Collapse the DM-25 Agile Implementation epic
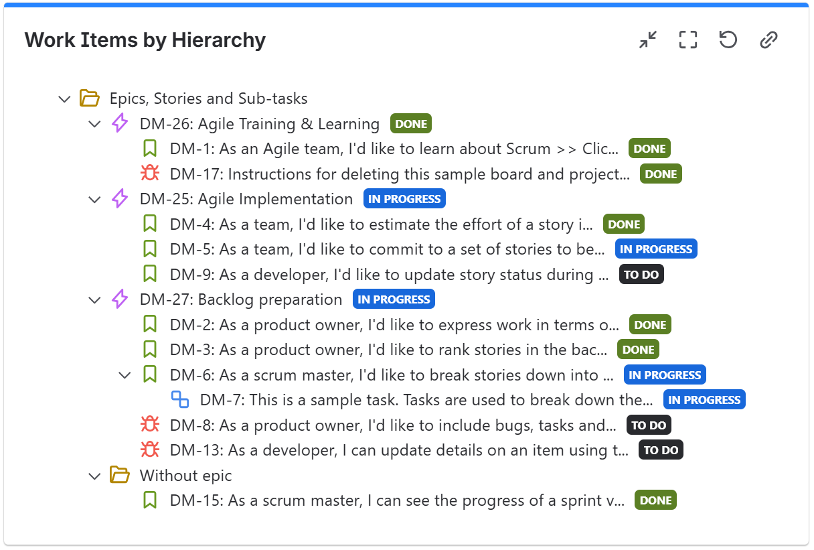814x550 pixels. (x=94, y=200)
